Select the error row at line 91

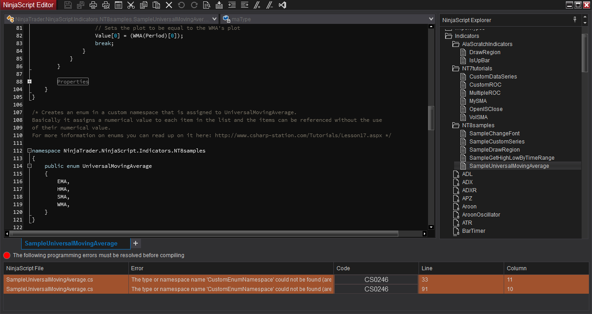pos(296,289)
